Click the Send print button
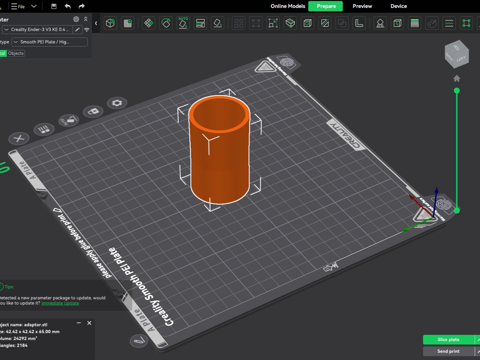 [x=449, y=351]
